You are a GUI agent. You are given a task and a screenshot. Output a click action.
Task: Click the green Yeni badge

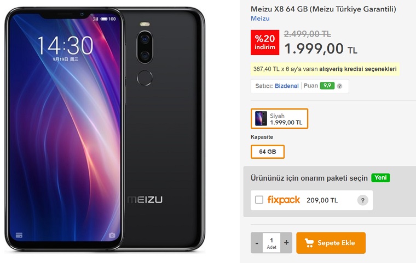[x=380, y=177]
